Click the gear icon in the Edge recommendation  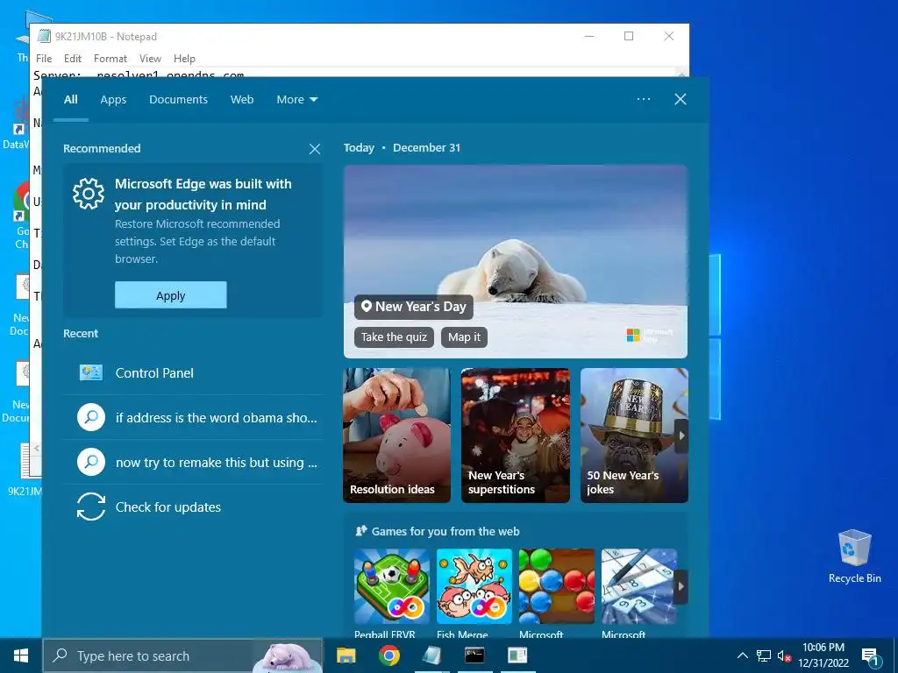coord(89,194)
